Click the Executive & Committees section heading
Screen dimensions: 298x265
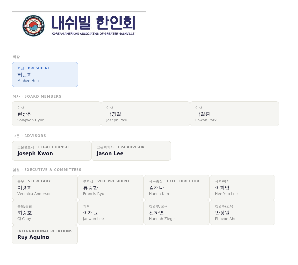(47, 170)
